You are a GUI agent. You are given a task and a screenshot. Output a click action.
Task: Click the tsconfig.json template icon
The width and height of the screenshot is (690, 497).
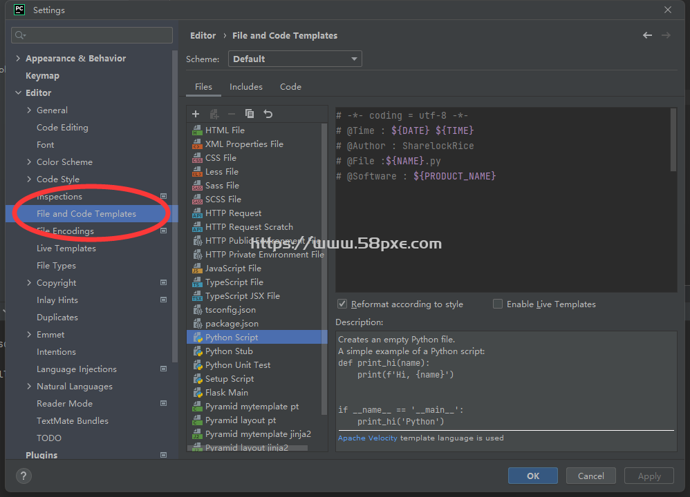pyautogui.click(x=197, y=310)
